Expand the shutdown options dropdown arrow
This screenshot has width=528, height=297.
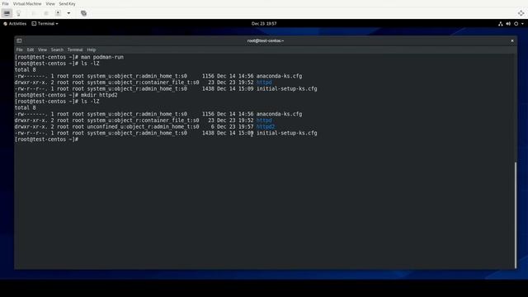coord(68,13)
